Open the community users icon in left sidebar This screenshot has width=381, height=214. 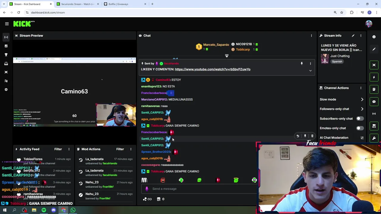(6, 81)
